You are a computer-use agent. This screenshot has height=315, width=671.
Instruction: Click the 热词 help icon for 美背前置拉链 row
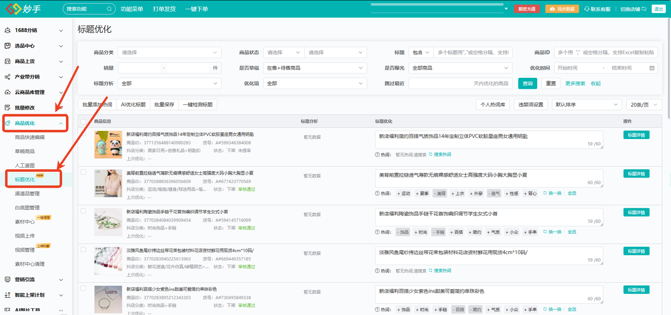pos(377,193)
